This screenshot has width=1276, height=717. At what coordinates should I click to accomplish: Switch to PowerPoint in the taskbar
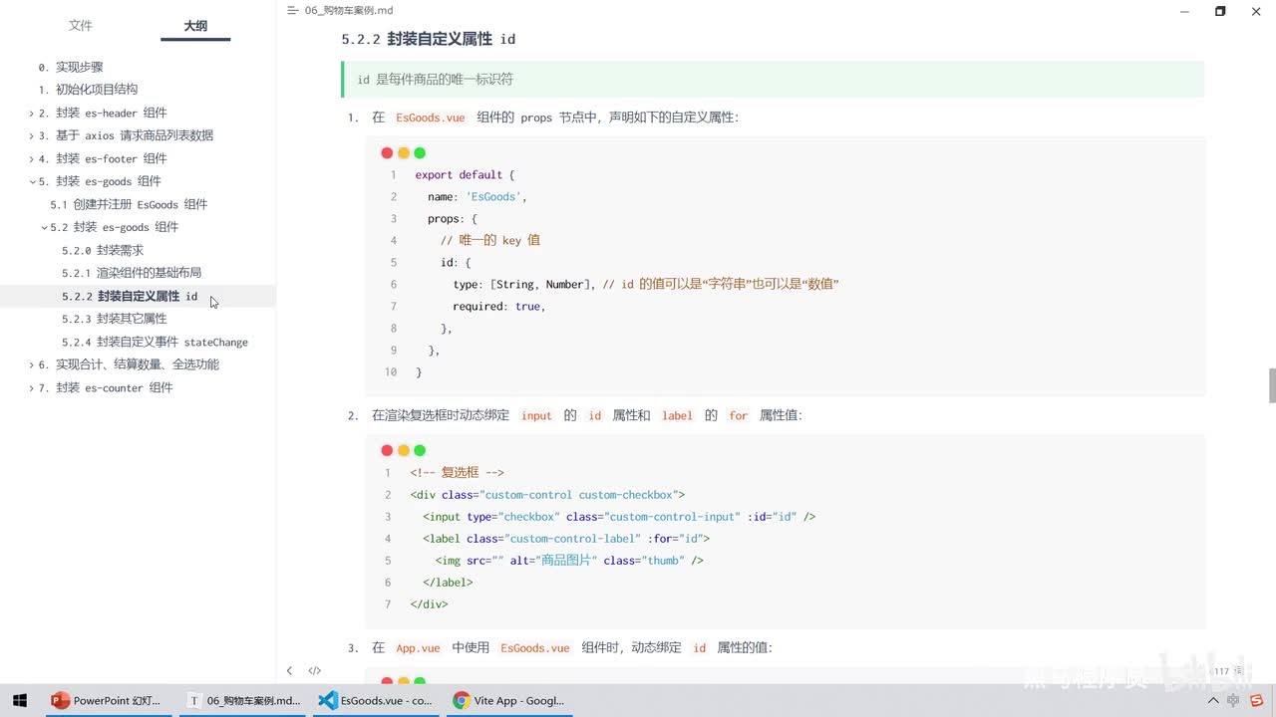106,700
